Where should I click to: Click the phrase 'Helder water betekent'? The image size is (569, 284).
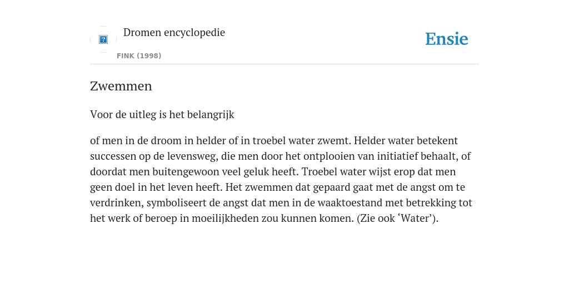pyautogui.click(x=406, y=140)
